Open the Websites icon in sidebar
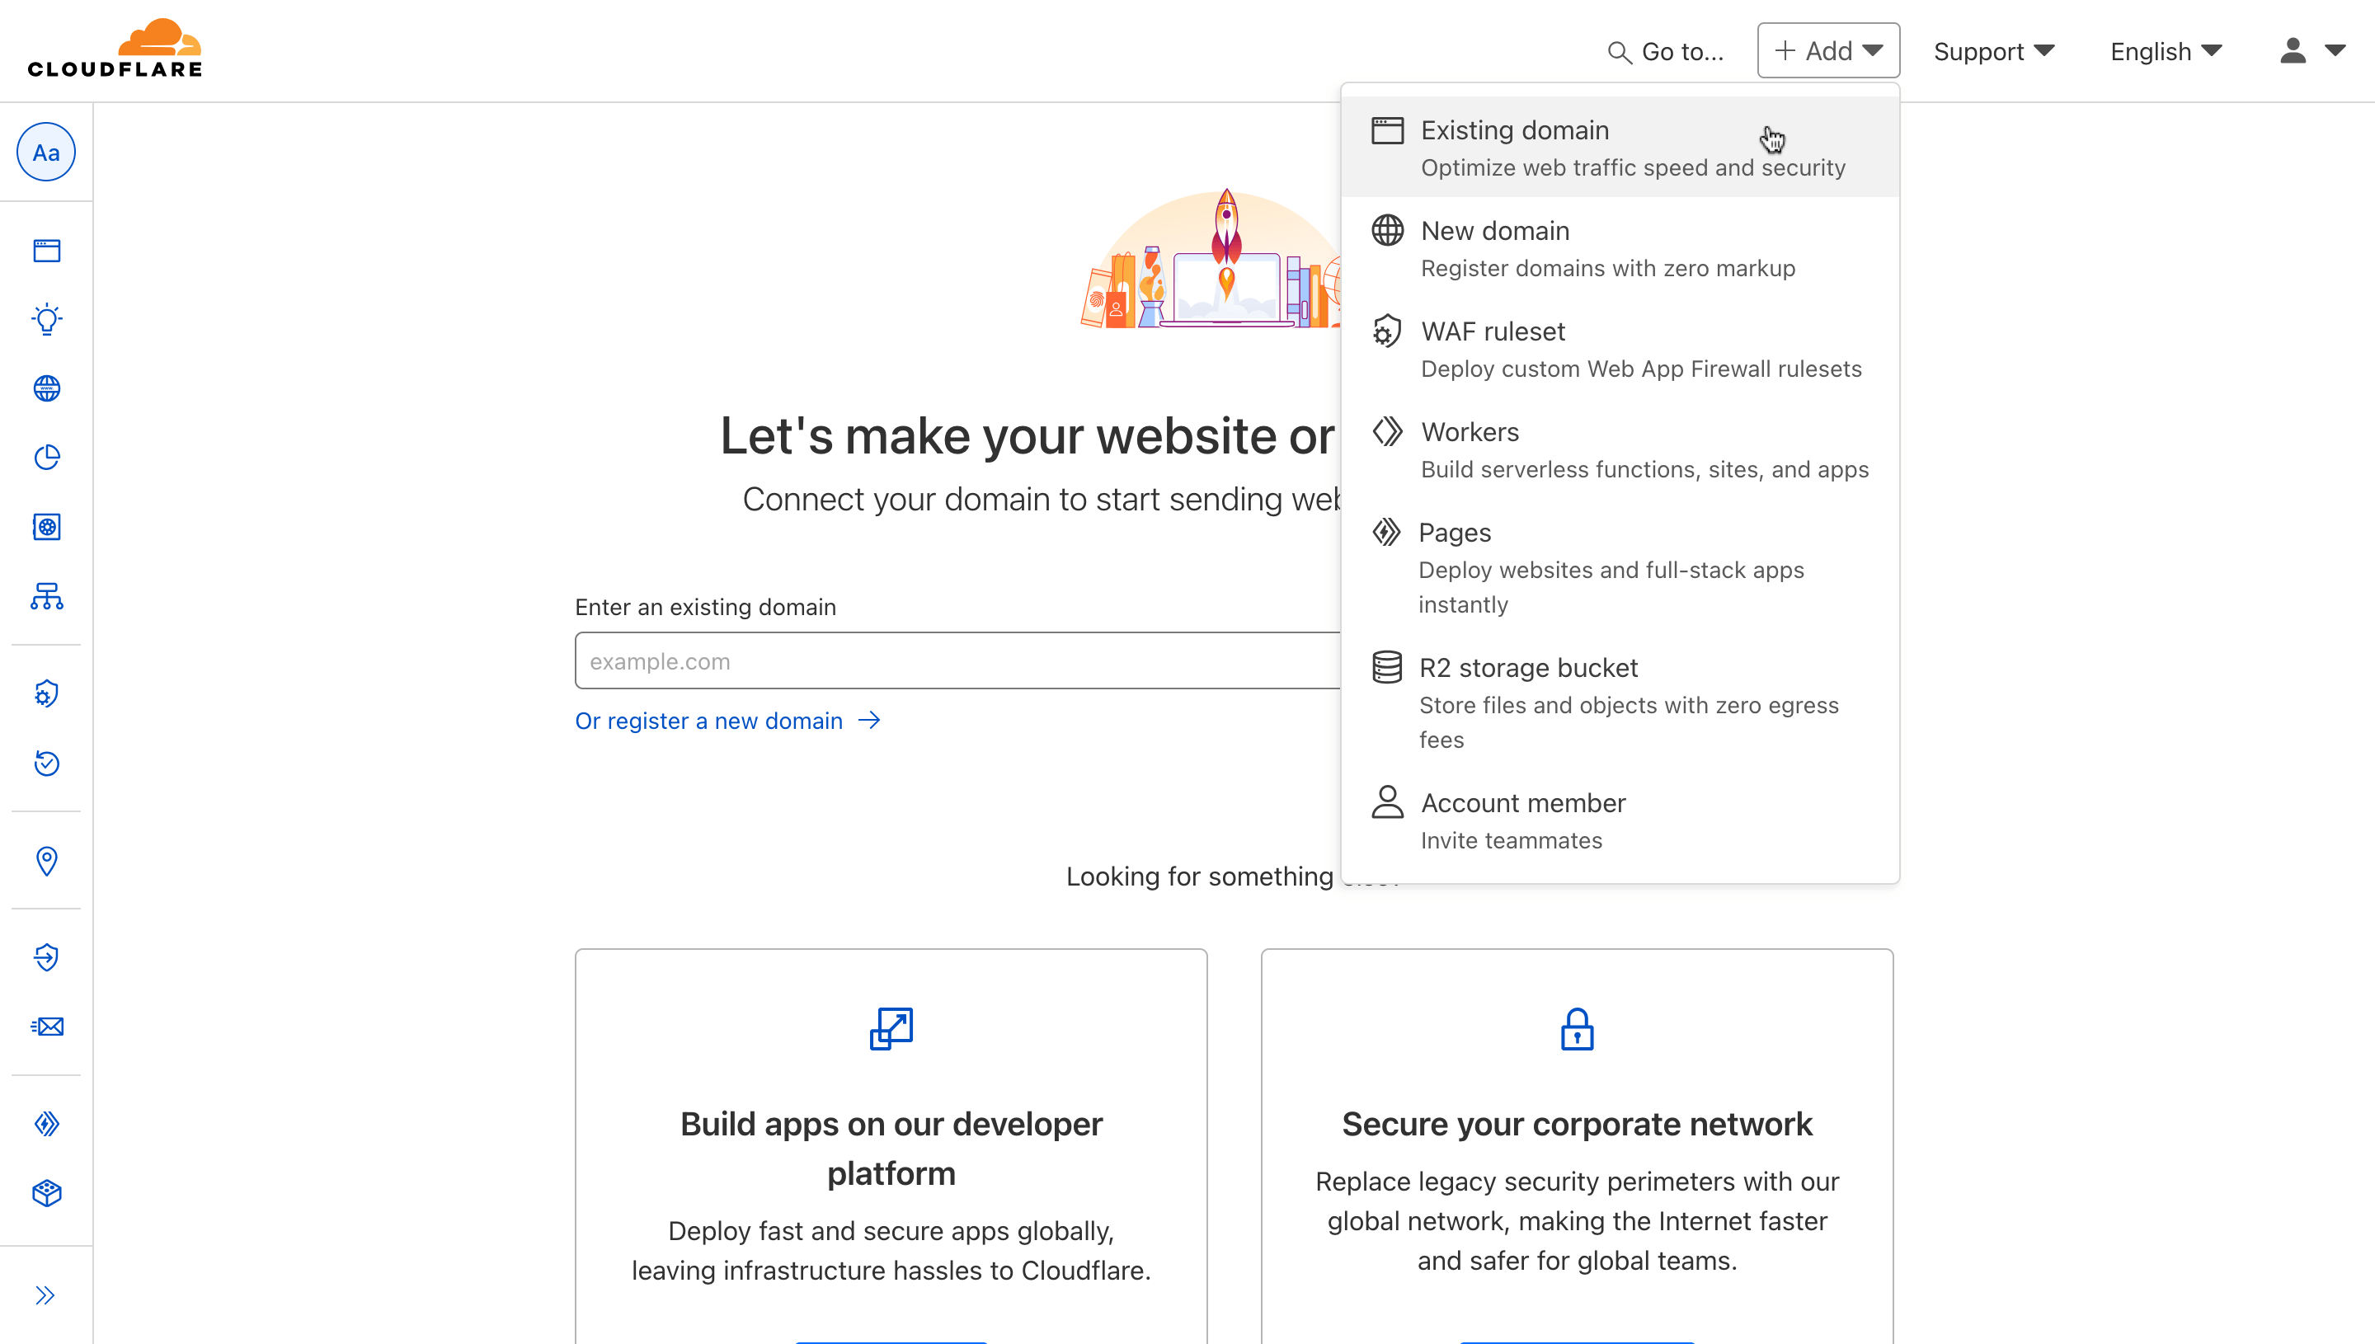2375x1344 pixels. [x=46, y=250]
